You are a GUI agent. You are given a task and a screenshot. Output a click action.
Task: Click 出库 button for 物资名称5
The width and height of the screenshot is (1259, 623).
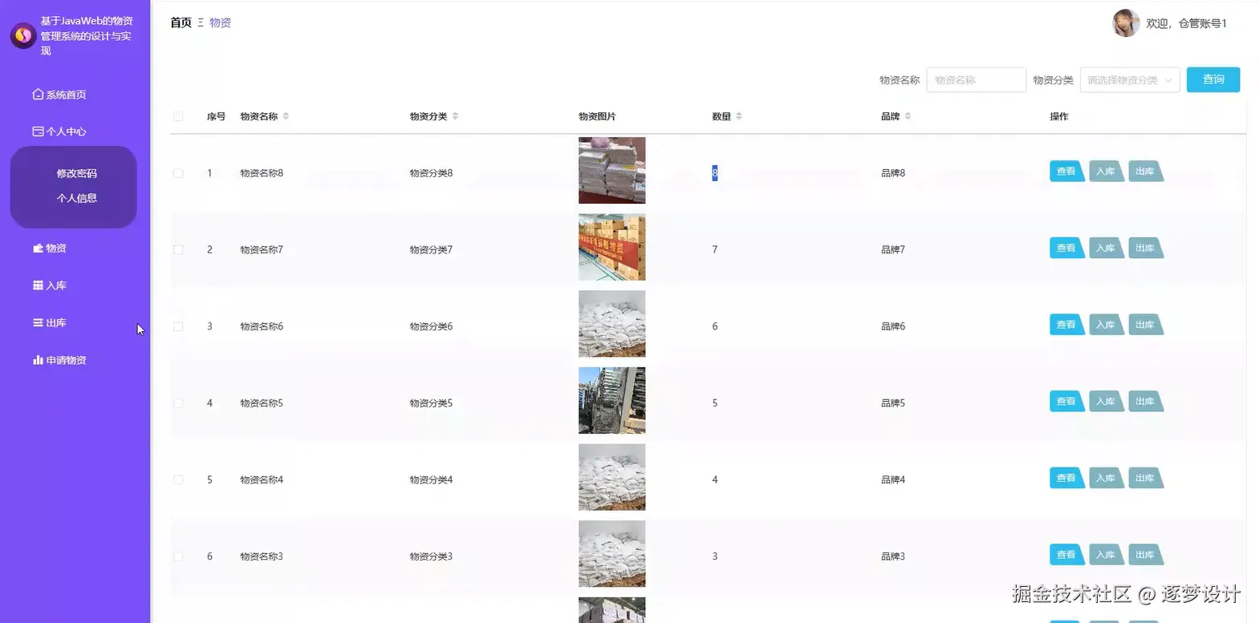coord(1145,402)
